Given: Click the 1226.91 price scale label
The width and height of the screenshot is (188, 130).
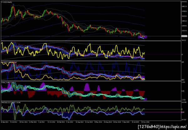Looking at the screenshot, I should [184, 30].
